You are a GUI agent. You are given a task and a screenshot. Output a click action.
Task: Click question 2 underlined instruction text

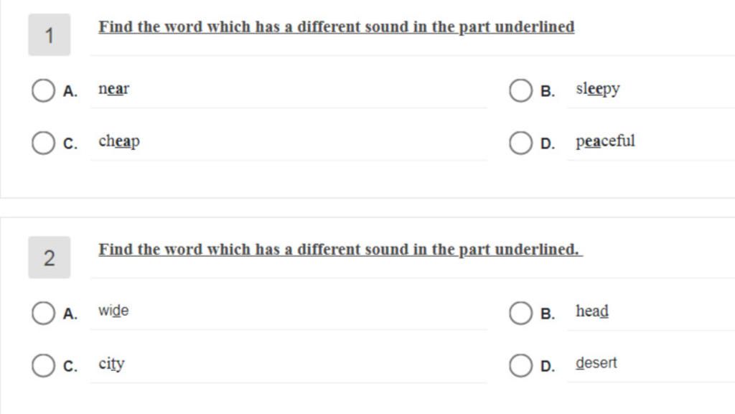pyautogui.click(x=340, y=250)
